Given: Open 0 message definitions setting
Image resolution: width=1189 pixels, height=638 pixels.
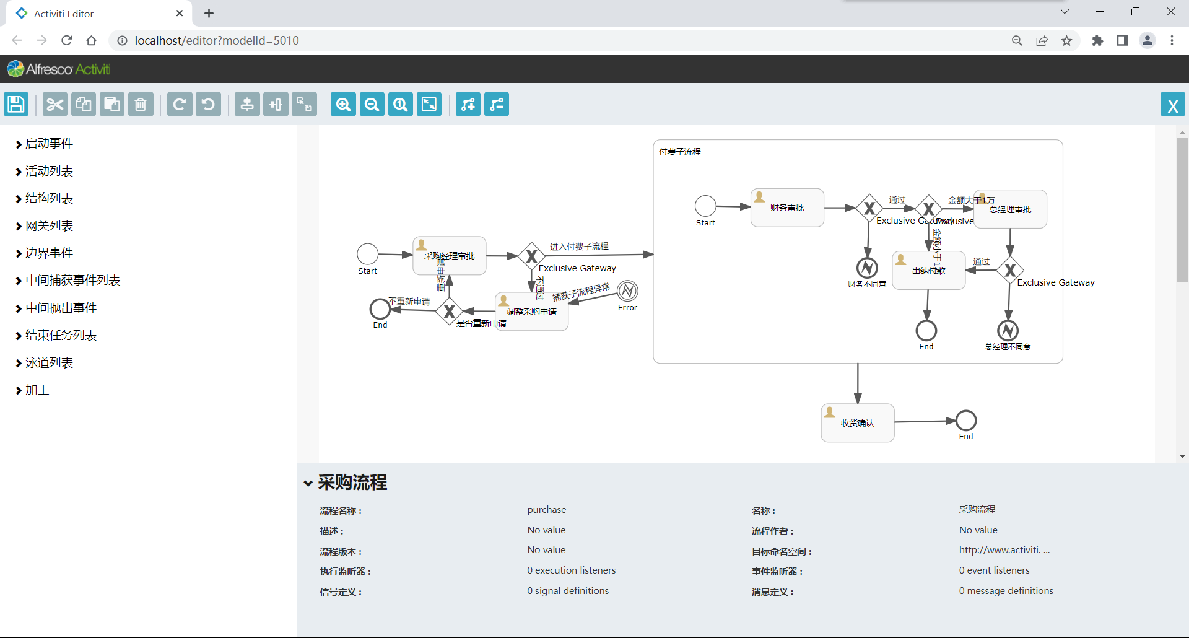Looking at the screenshot, I should point(1006,591).
